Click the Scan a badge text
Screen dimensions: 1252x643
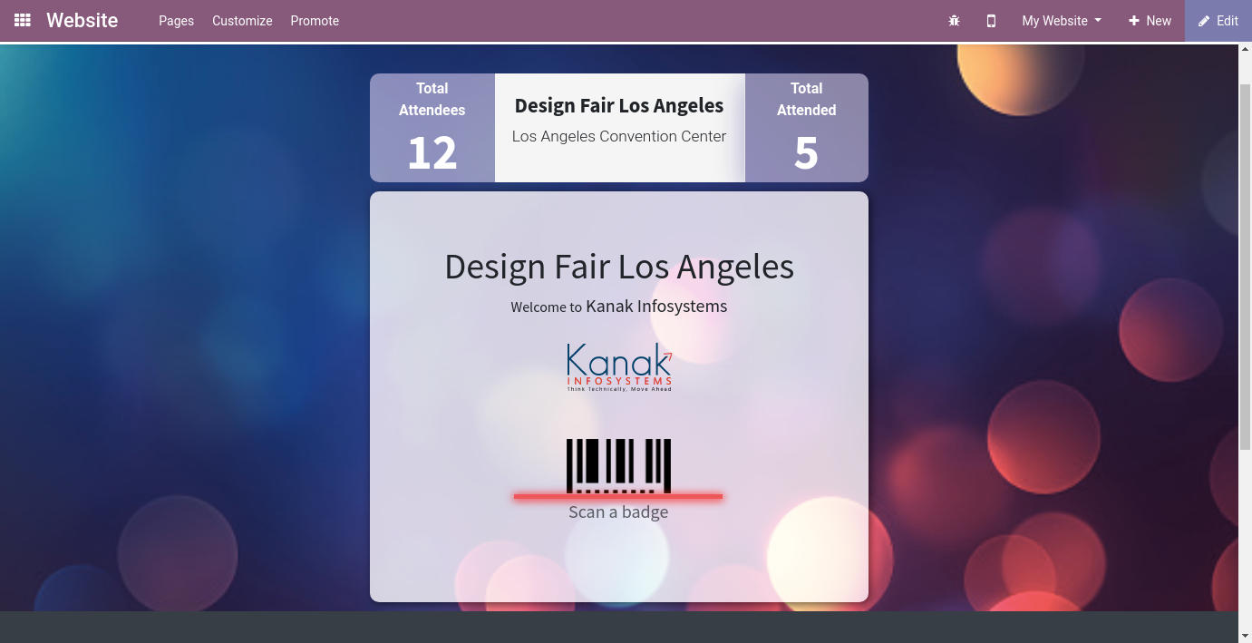pyautogui.click(x=618, y=512)
